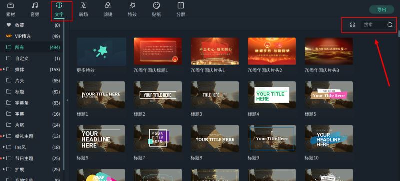Click the folder icon beside 片头

point(9,81)
